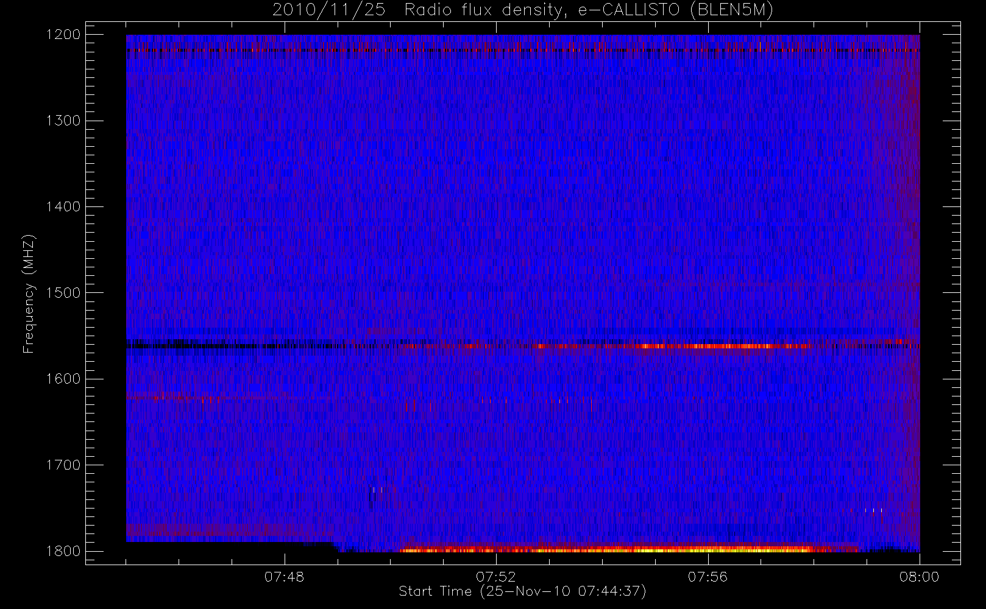
Task: Click the 1200 frequency tick label
Action: tap(63, 35)
